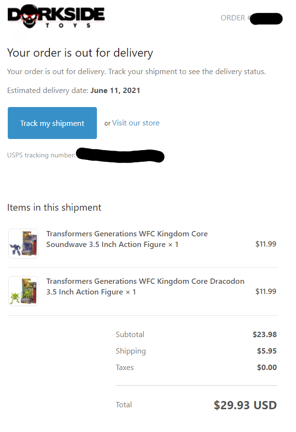Open the Dracodon figure thumbnail image

pos(23,291)
